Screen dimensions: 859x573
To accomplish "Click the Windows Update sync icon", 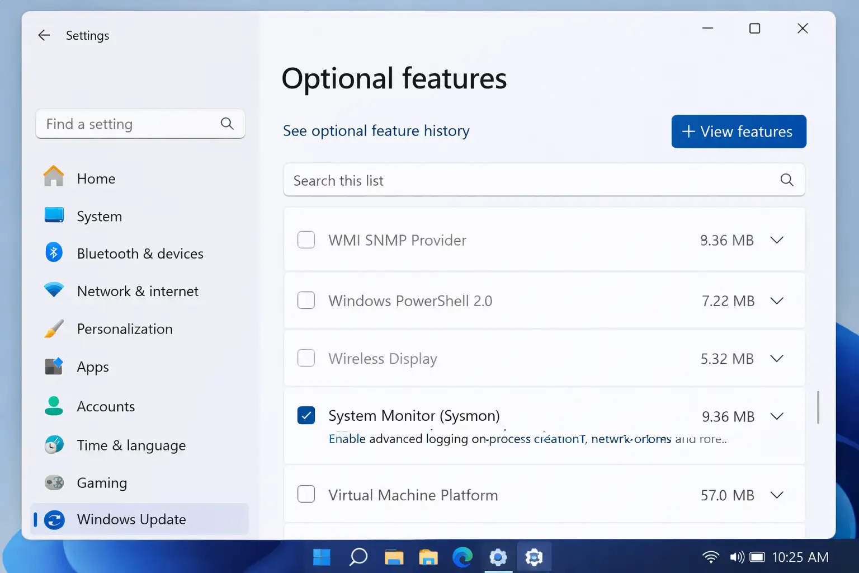I will click(x=53, y=519).
